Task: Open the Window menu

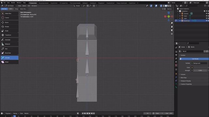Action: (19, 3)
